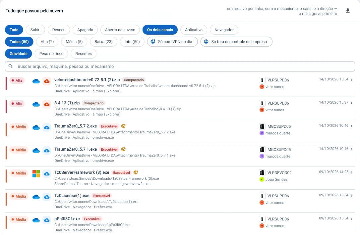Select the 'Todas (80)' severity chip
360x235 pixels.
click(x=19, y=42)
